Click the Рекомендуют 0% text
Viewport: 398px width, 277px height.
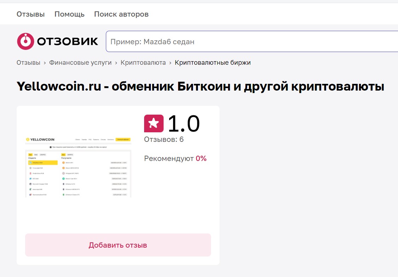(x=175, y=158)
